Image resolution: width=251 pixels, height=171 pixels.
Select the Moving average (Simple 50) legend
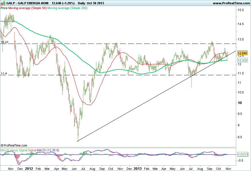[27, 8]
